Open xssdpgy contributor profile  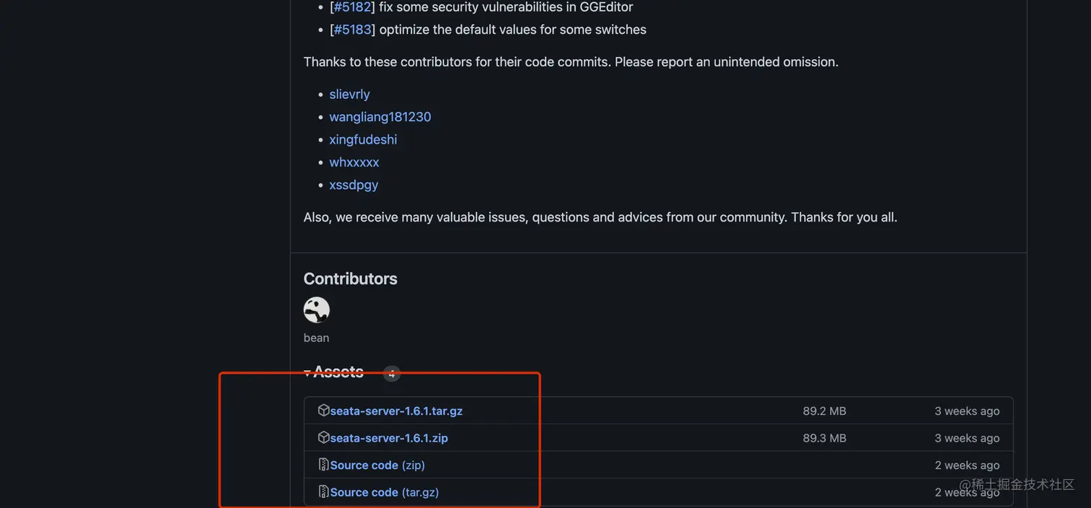(x=354, y=185)
